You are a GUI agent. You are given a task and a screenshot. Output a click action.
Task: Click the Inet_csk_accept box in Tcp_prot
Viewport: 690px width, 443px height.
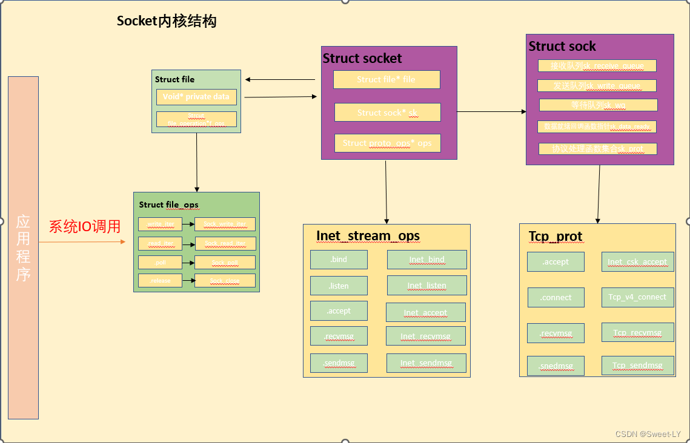coord(637,261)
